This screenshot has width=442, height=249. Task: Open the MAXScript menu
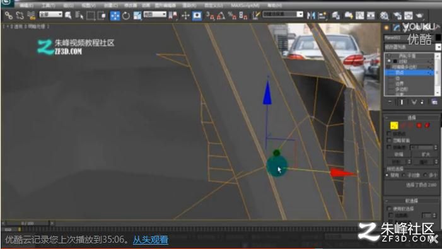(245, 5)
